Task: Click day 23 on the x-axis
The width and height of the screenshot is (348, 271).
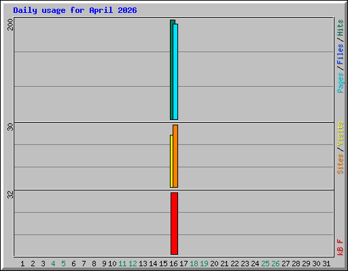Action: [x=245, y=264]
